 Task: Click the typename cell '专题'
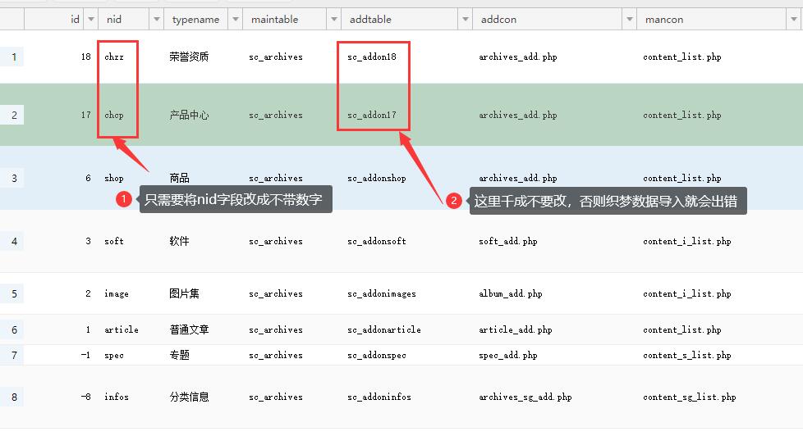pyautogui.click(x=179, y=355)
